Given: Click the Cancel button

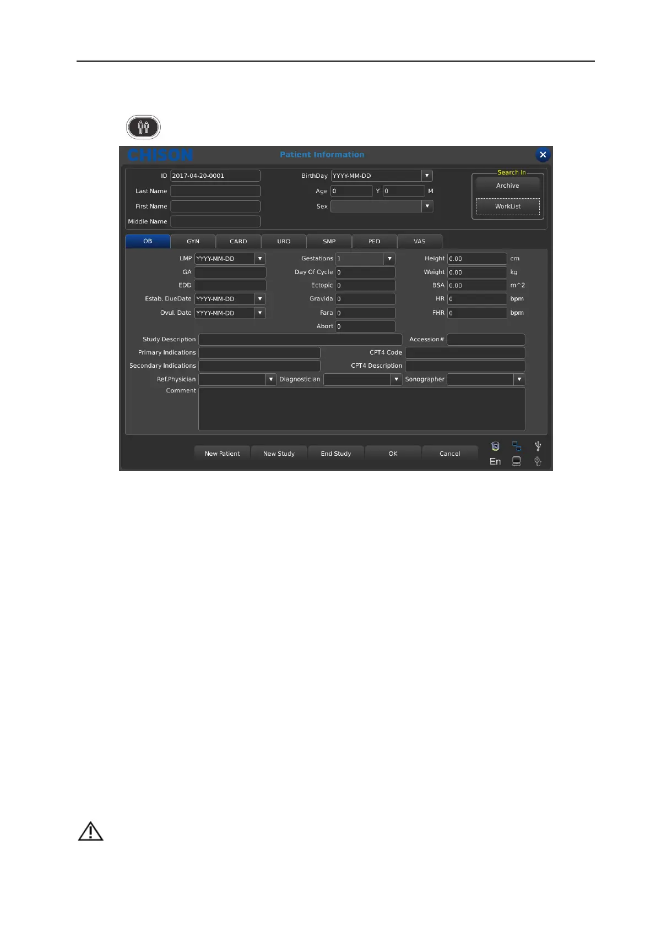Looking at the screenshot, I should pyautogui.click(x=449, y=454).
